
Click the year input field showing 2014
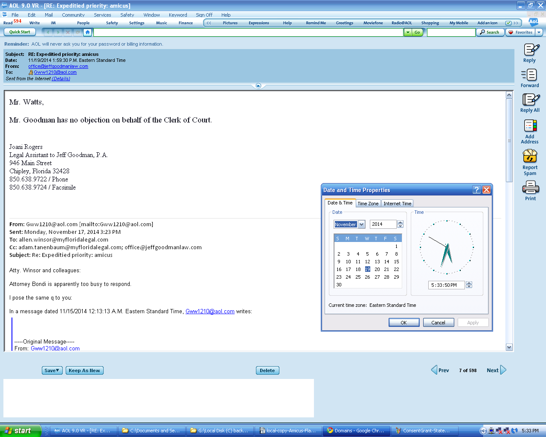coord(383,224)
